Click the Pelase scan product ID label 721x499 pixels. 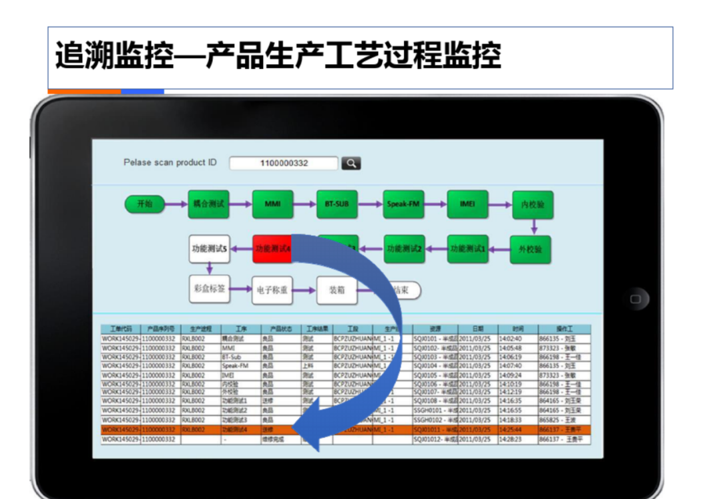(x=170, y=162)
